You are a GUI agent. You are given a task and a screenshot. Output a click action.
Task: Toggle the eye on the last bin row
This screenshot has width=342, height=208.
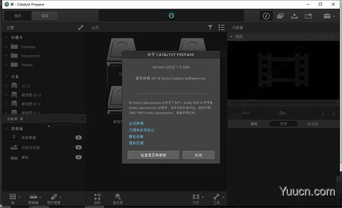(79, 157)
